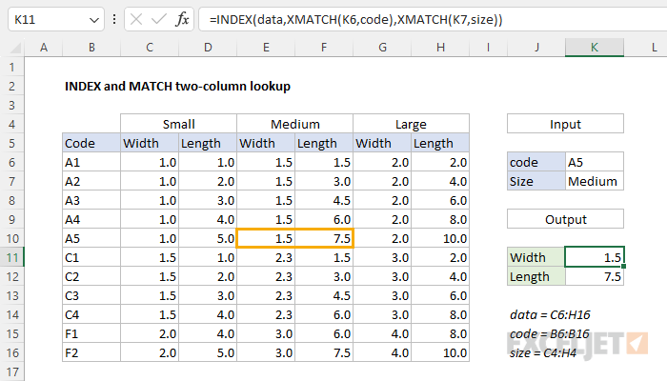Viewport: 667px width, 381px height.
Task: Click the note 'size = C4:H4'
Action: pyautogui.click(x=543, y=353)
